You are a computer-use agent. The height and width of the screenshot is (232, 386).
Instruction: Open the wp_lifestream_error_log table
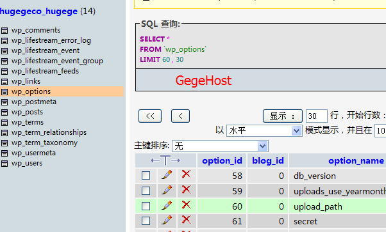(x=51, y=40)
